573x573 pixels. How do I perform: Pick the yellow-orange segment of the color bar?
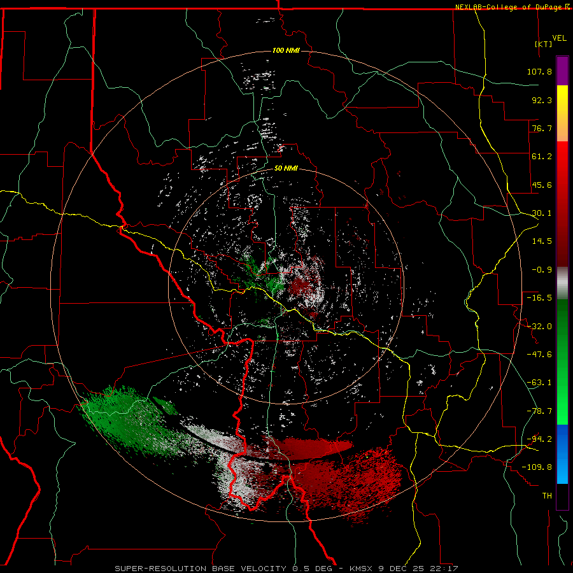pos(562,113)
